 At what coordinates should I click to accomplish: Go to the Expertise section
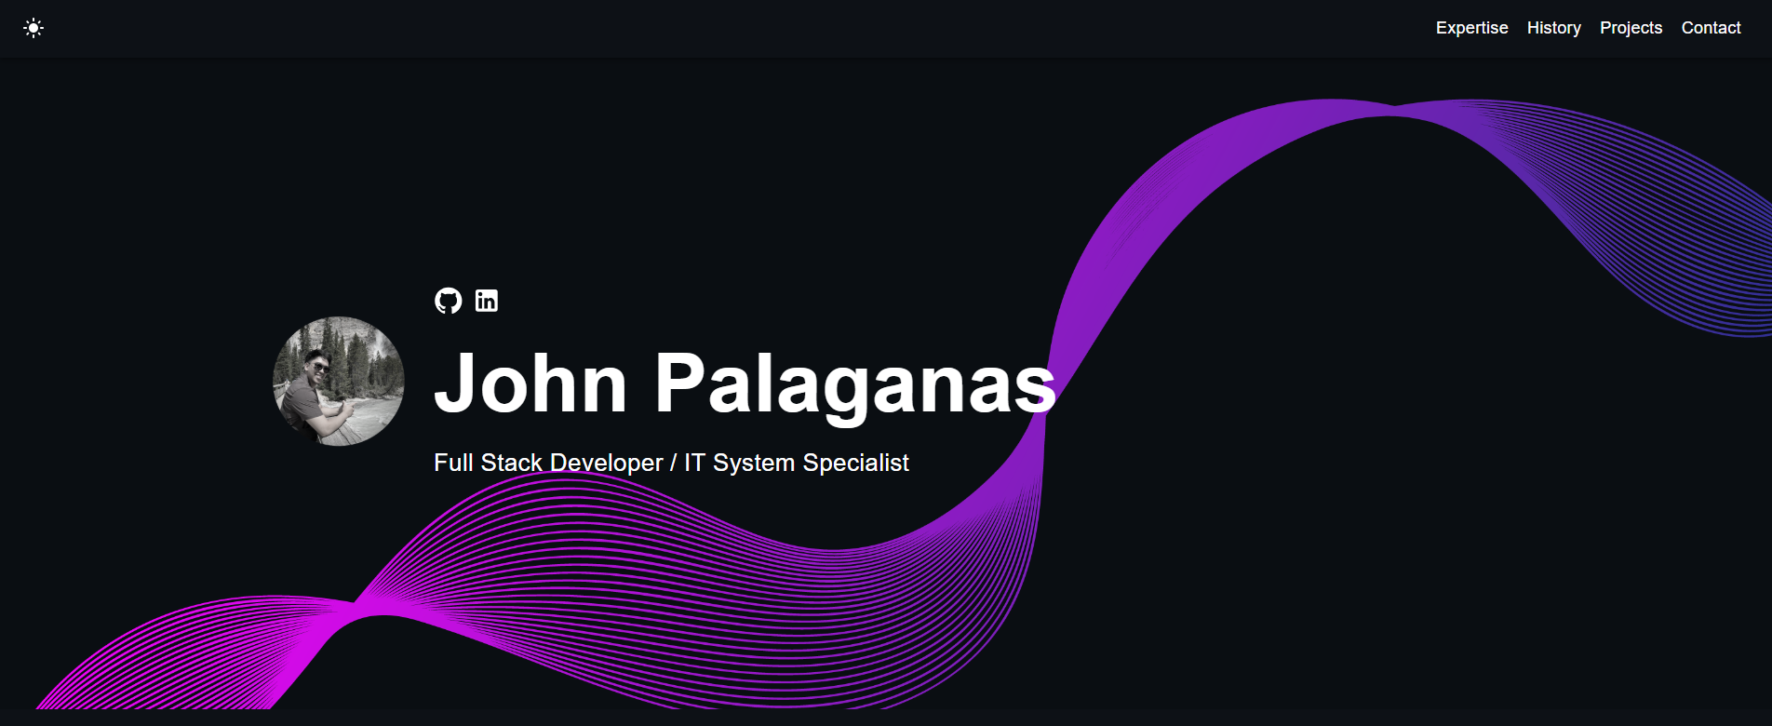tap(1471, 28)
